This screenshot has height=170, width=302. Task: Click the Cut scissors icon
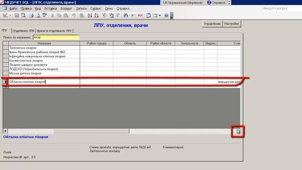(x=52, y=16)
